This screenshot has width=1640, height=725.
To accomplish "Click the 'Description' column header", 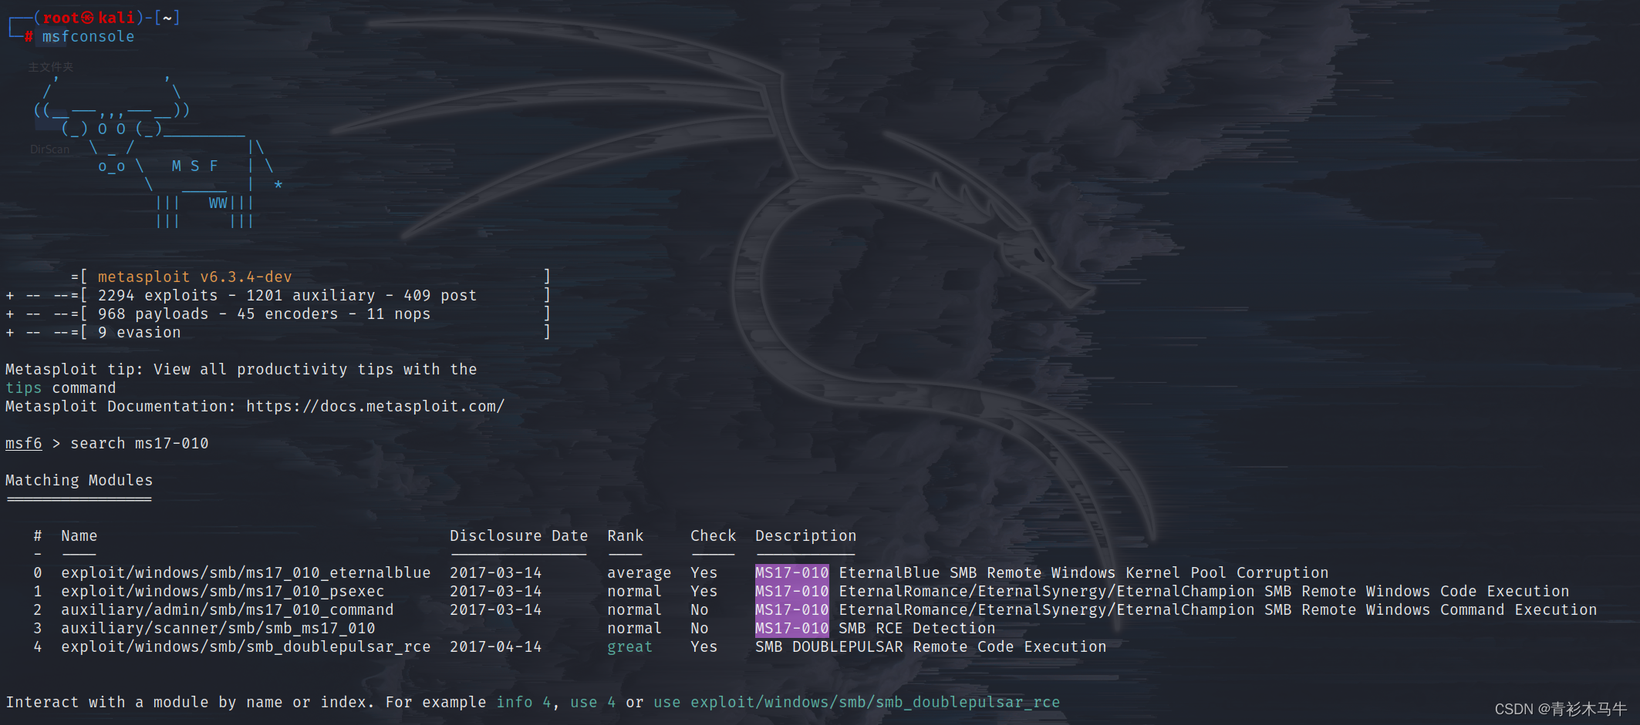I will tap(805, 535).
